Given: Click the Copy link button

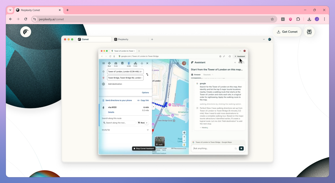Looking at the screenshot, I should (143, 100).
